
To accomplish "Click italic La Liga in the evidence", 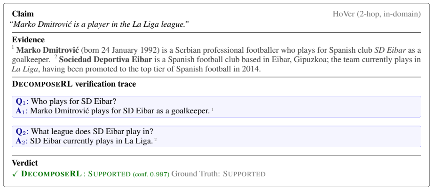I will click(24, 69).
